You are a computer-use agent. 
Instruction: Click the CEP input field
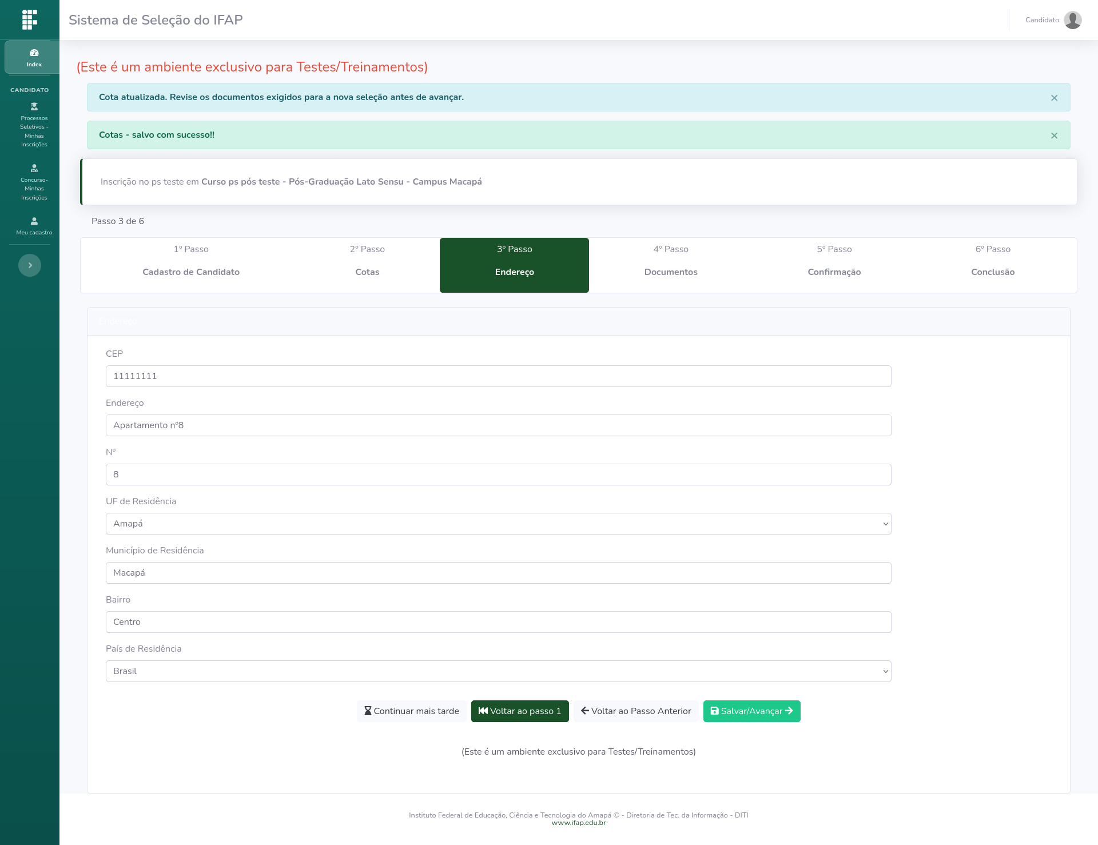pyautogui.click(x=499, y=376)
